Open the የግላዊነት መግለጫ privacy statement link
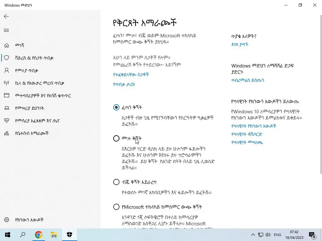Screen dimensions: 322x241 point(247,142)
